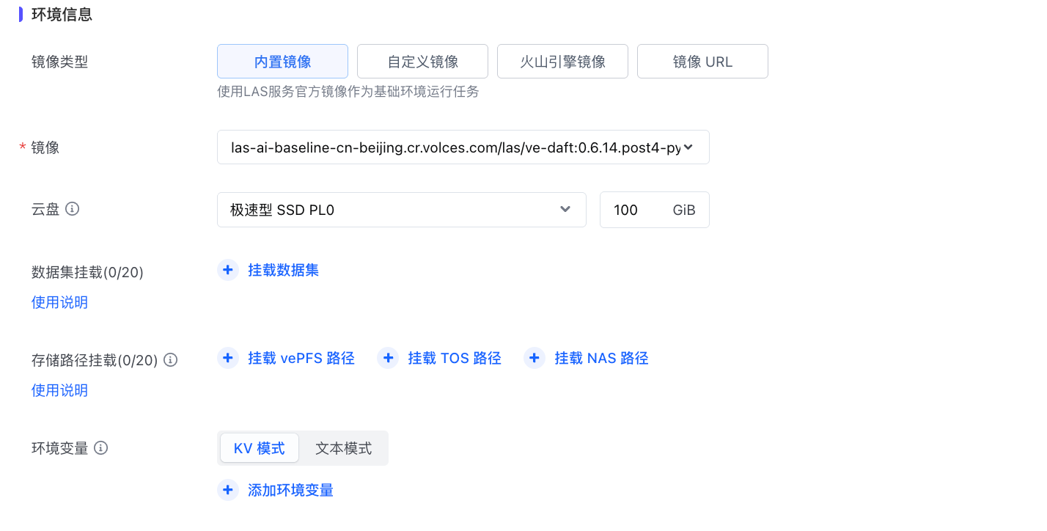Select 自定义镜像 image type
The width and height of the screenshot is (1047, 531).
[422, 62]
